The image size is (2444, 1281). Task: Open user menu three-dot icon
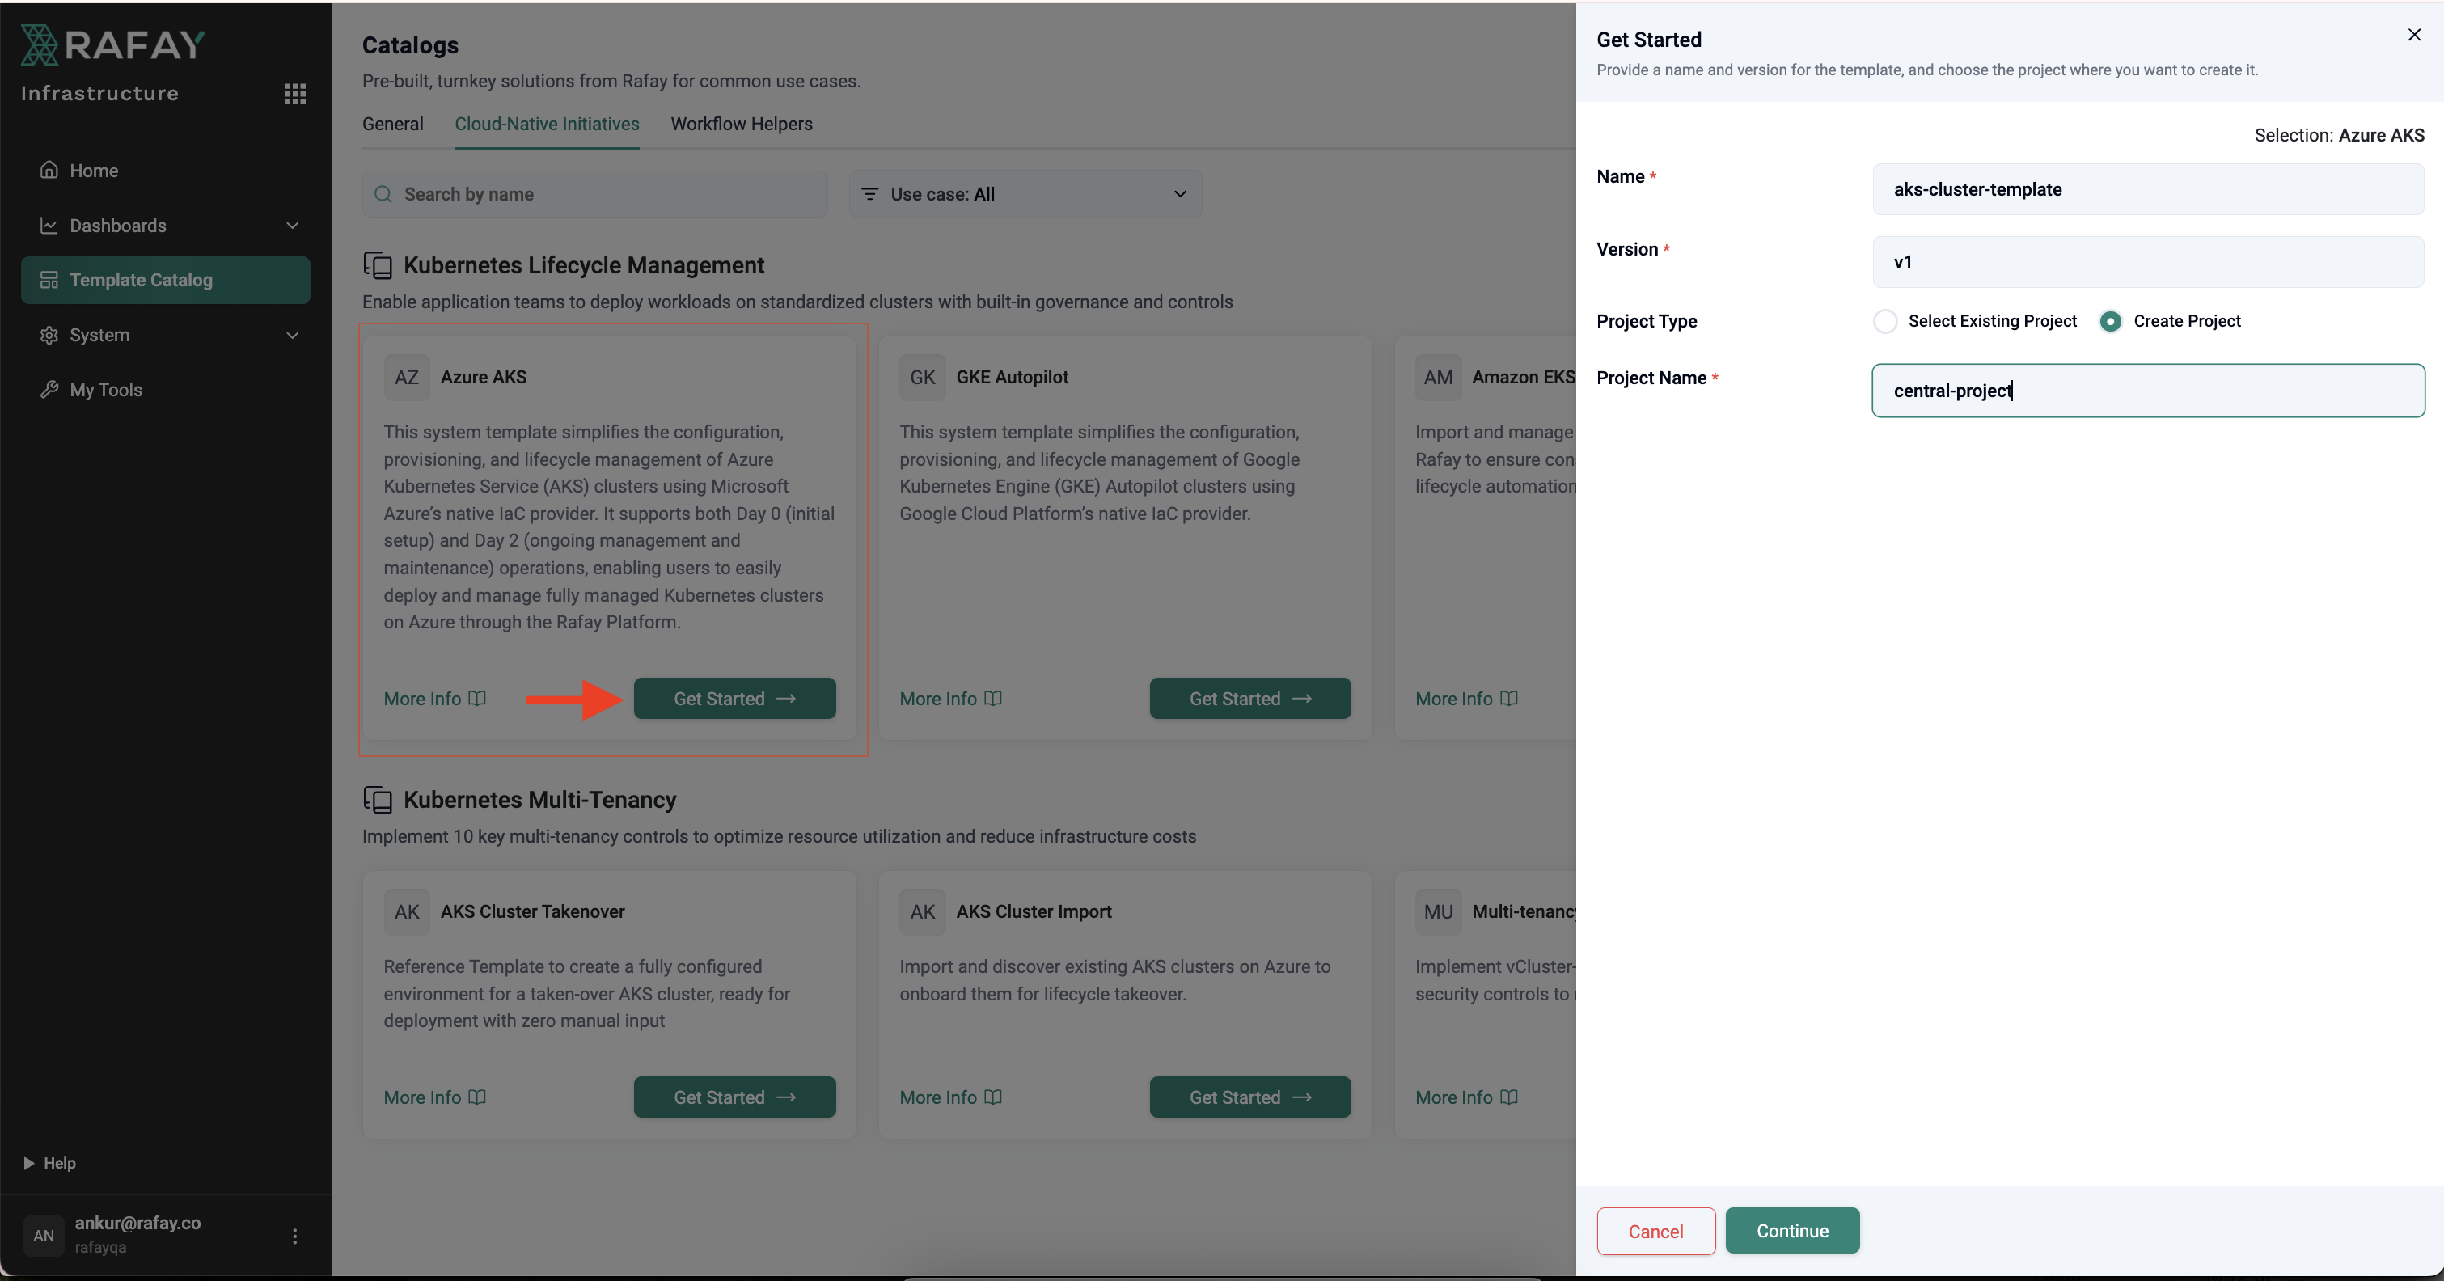coord(295,1236)
